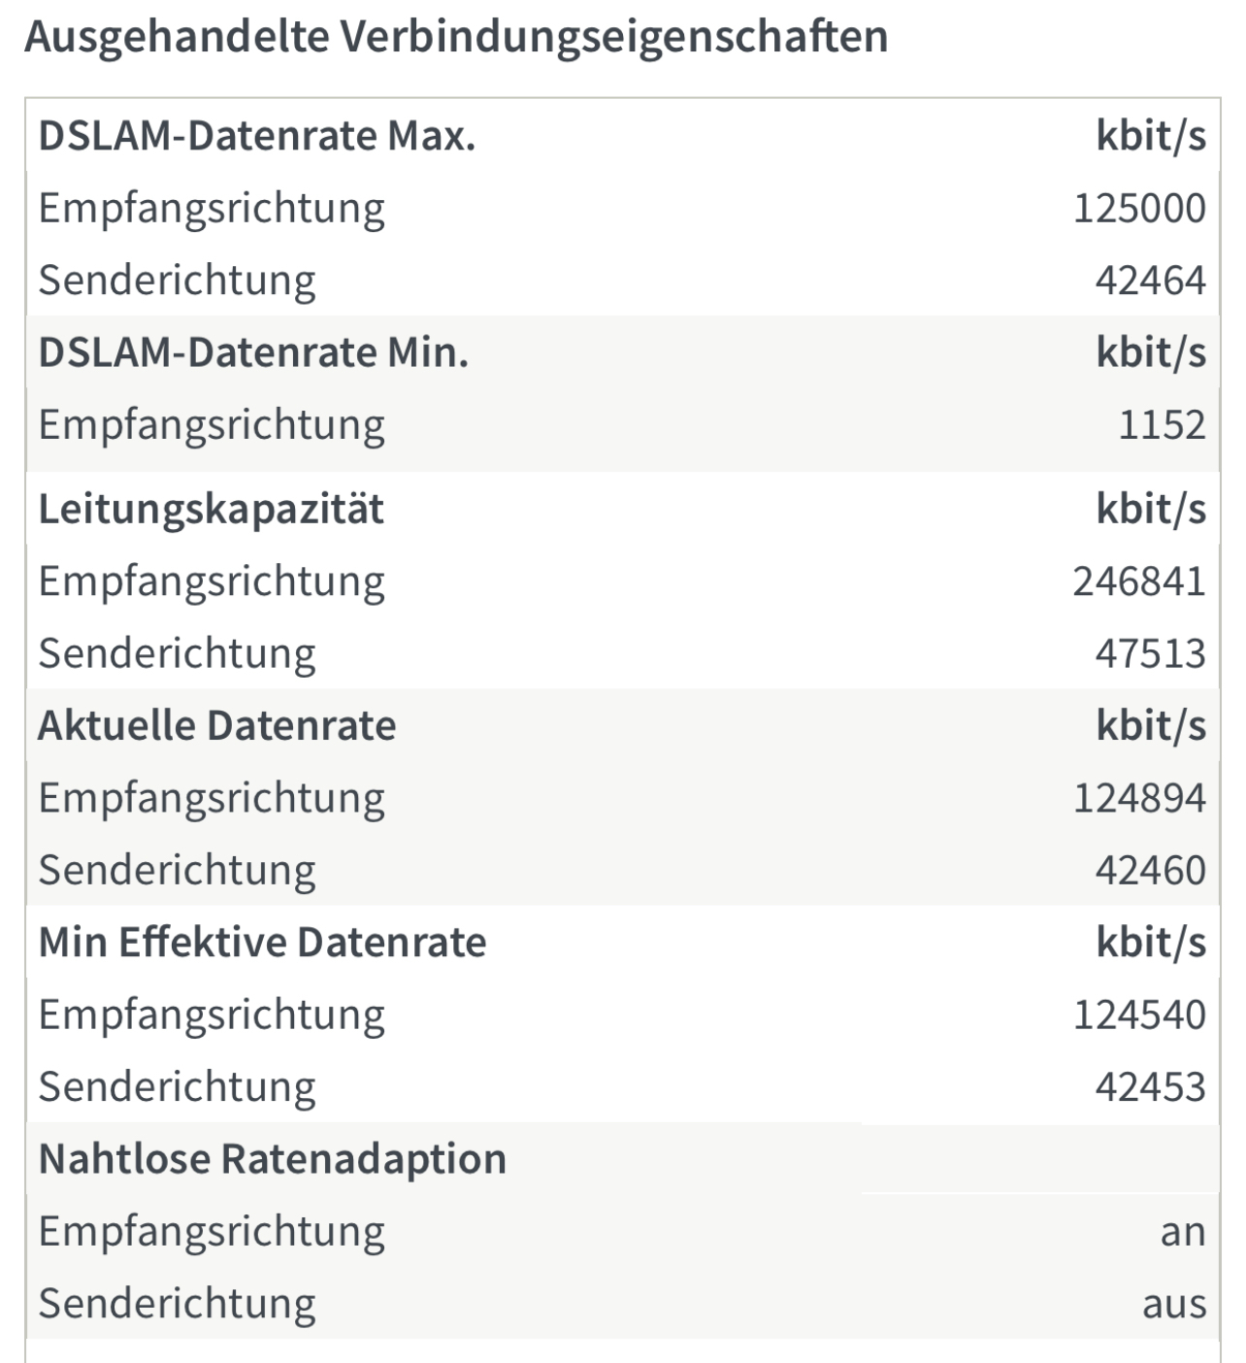1246x1363 pixels.
Task: Click the 124540 effective rate value
Action: (x=1139, y=1014)
